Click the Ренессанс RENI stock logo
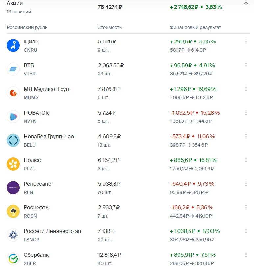 (x=13, y=188)
